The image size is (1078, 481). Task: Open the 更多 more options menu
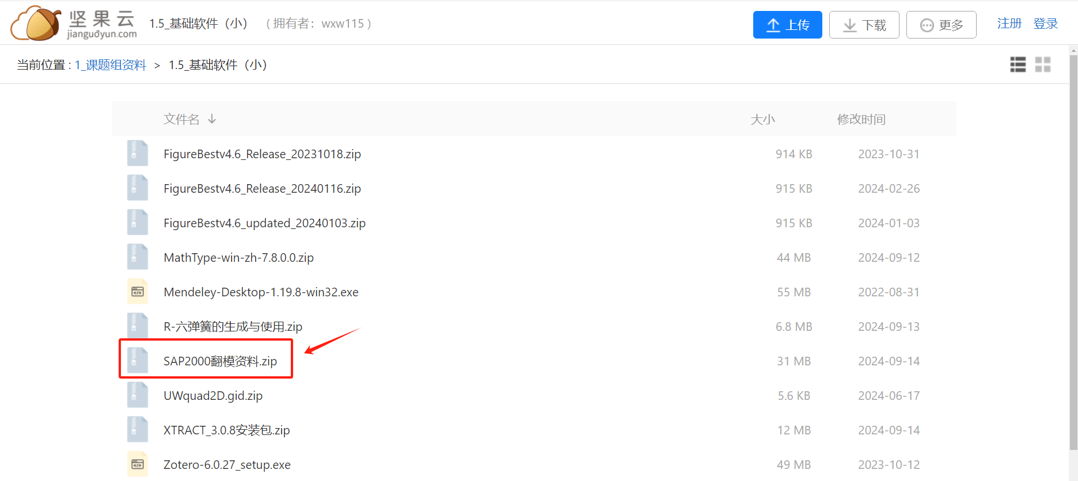[941, 25]
